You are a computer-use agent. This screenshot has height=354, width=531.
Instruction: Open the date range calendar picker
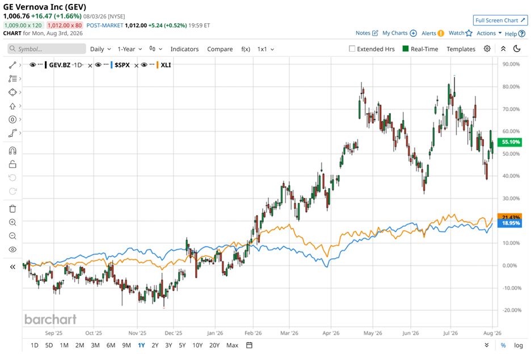(249, 345)
